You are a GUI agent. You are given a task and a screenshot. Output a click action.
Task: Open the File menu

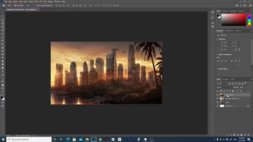[6, 2]
